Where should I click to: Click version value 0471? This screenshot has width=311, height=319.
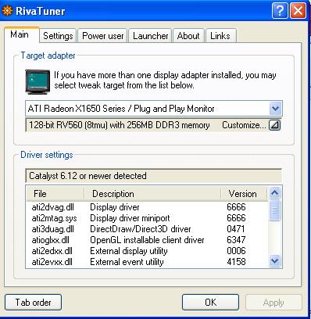tap(236, 229)
